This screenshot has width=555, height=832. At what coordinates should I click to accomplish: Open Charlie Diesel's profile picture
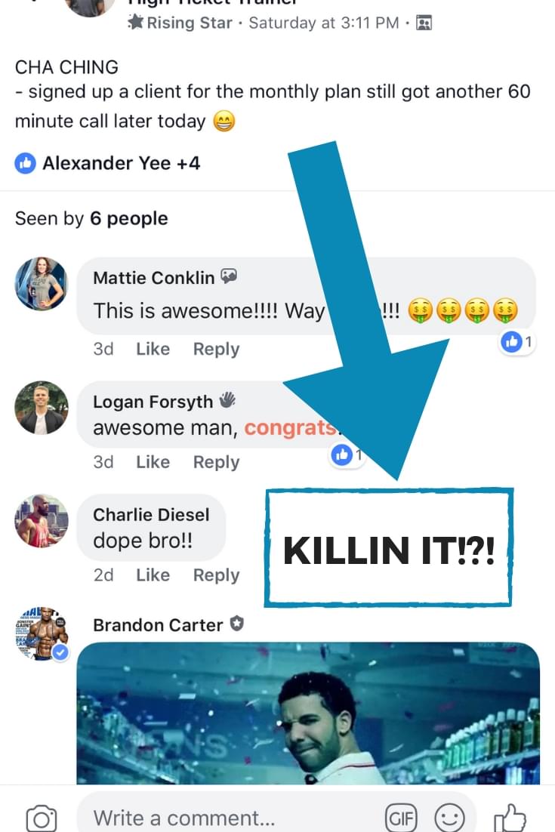coord(42,521)
